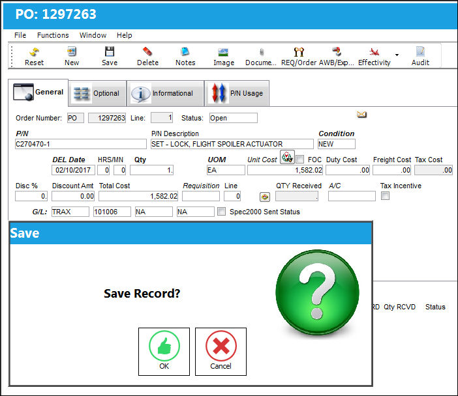458x396 pixels.
Task: Click the Reset toolbar icon
Action: [x=34, y=57]
